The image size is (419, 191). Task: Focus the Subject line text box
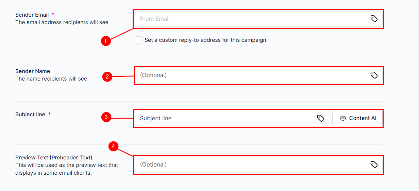coord(232,118)
